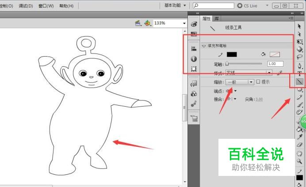Pick the black stroke color swatch
This screenshot has width=306, height=187.
[232, 54]
